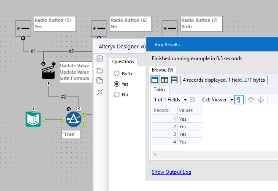Open the Questions tab
This screenshot has height=191, width=278.
pos(123,61)
